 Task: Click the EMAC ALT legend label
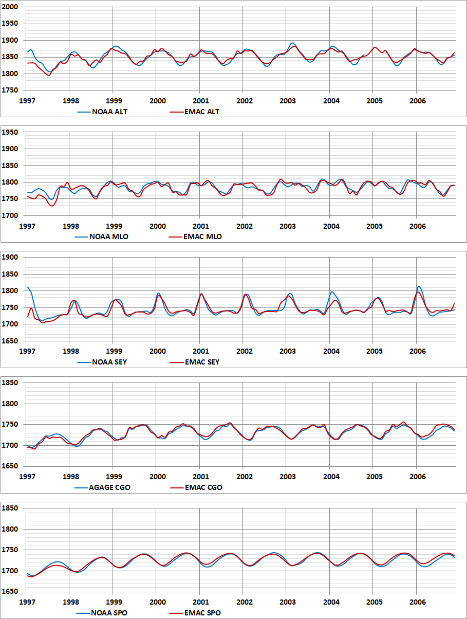[202, 112]
